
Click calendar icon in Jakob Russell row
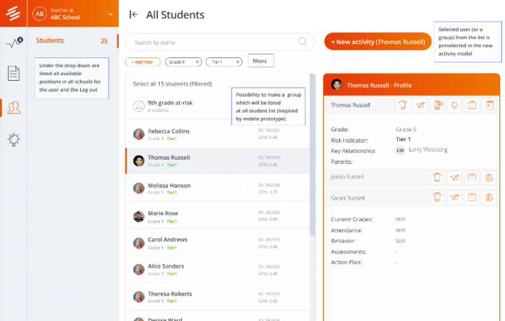[x=472, y=177]
